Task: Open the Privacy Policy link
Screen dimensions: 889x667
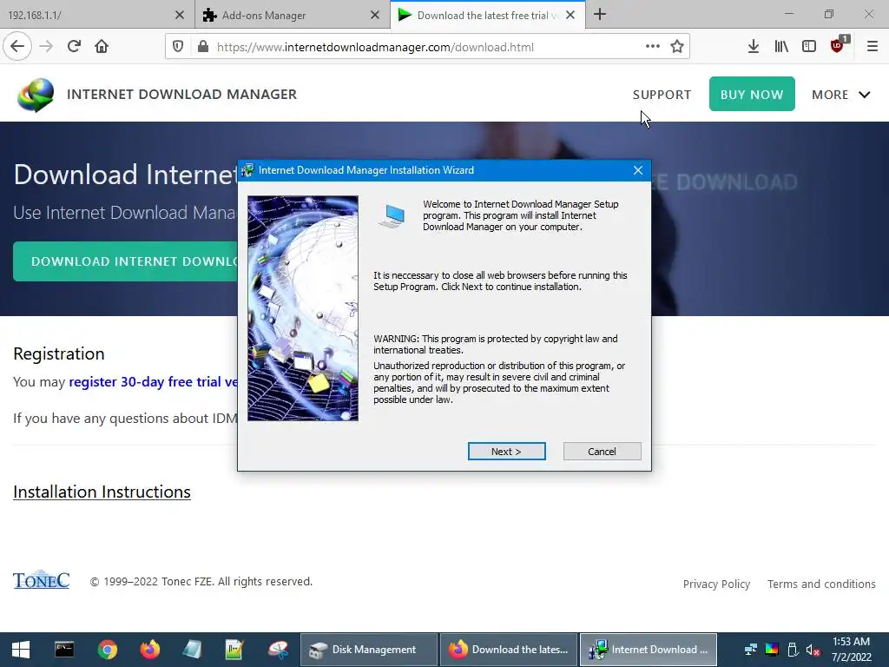Action: click(716, 584)
